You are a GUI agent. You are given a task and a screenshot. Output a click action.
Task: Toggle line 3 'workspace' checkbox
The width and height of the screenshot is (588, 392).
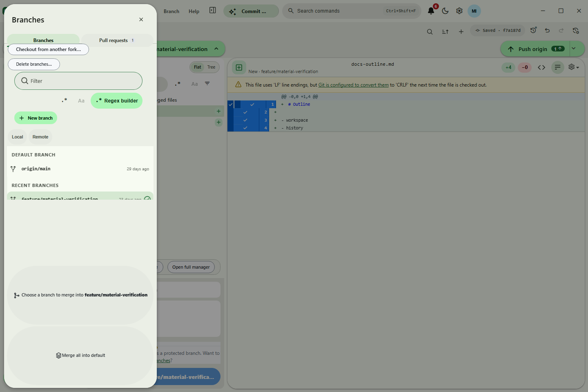[x=245, y=120]
